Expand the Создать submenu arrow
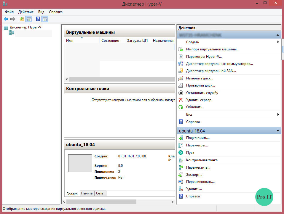 [x=278, y=42]
